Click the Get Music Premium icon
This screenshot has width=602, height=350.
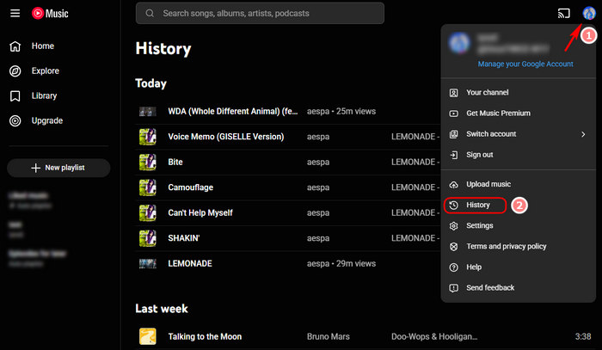(x=453, y=114)
